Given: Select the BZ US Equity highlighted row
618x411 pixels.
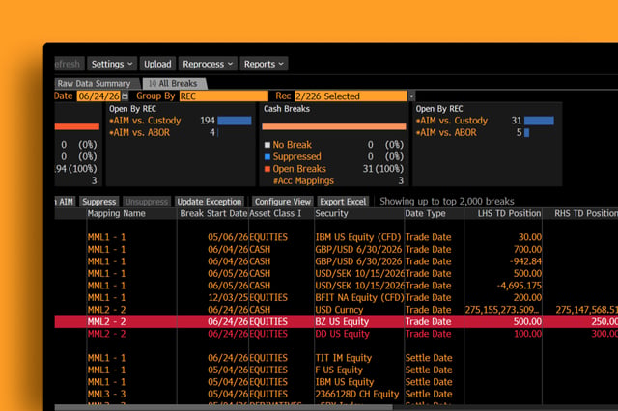Looking at the screenshot, I should coord(336,321).
